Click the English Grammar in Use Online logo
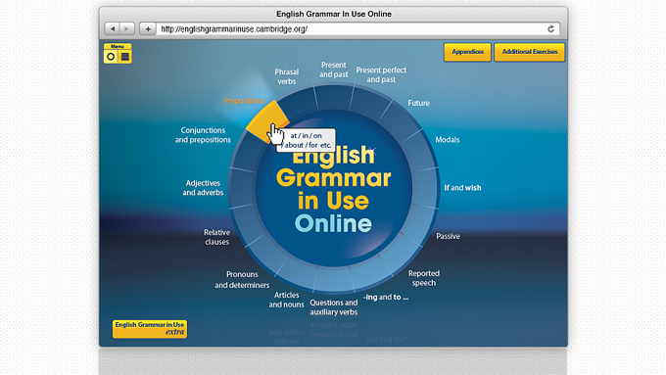The image size is (666, 375). click(x=333, y=189)
